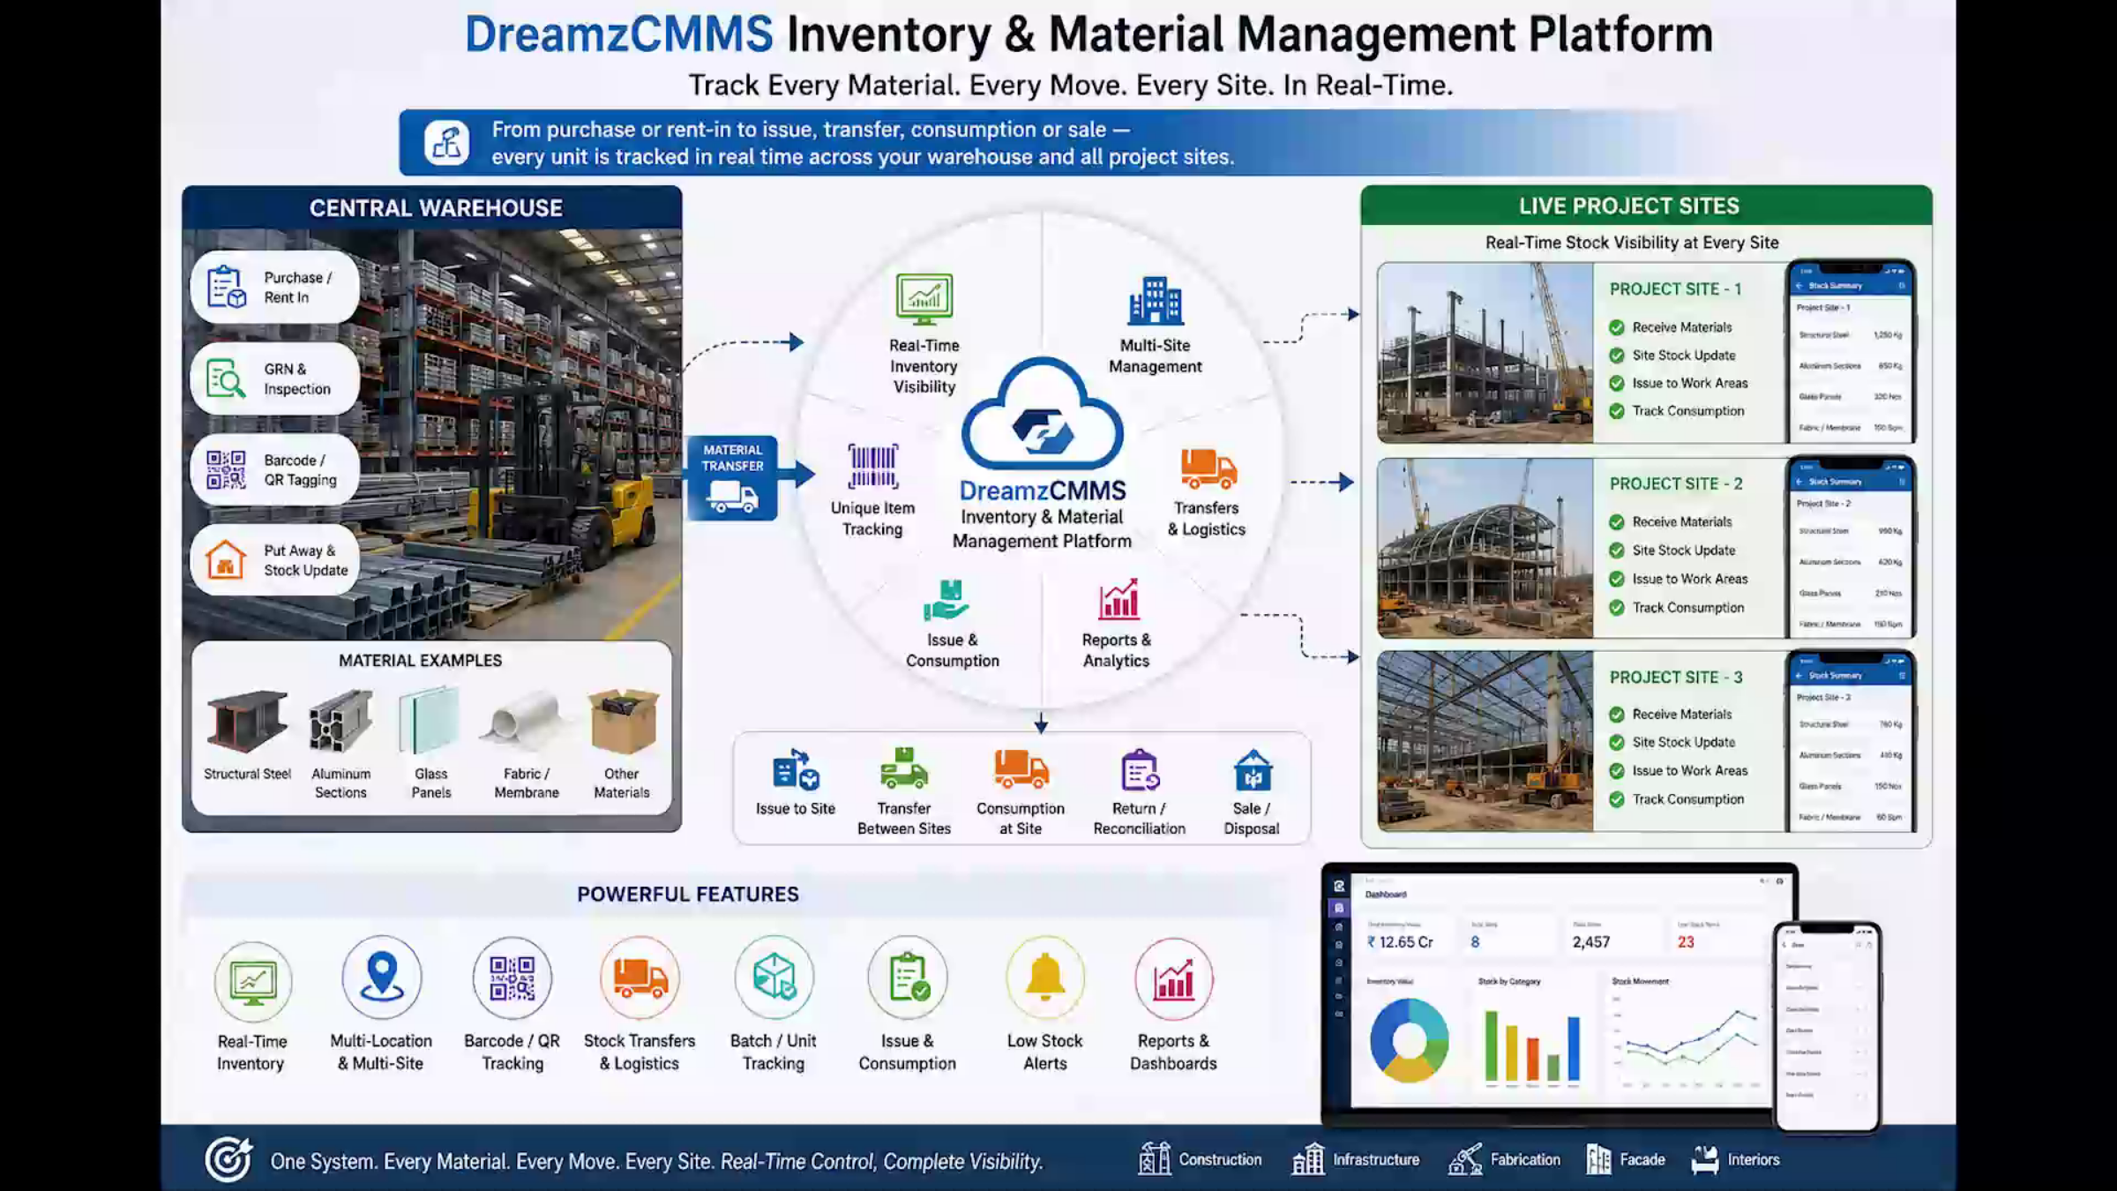Open the Consumption at Site icon
Image resolution: width=2117 pixels, height=1191 pixels.
[1021, 768]
